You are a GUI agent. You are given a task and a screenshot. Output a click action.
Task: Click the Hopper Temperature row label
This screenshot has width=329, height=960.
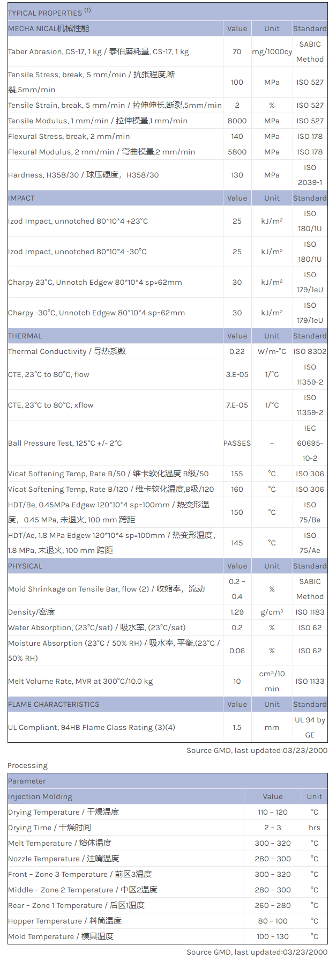[65, 921]
